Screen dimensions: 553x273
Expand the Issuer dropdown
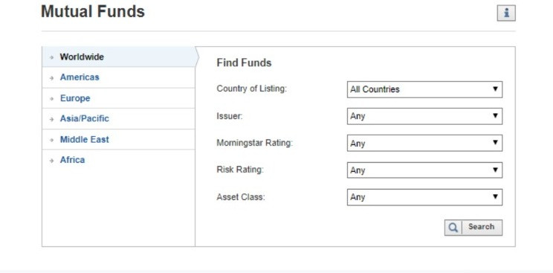click(x=424, y=116)
